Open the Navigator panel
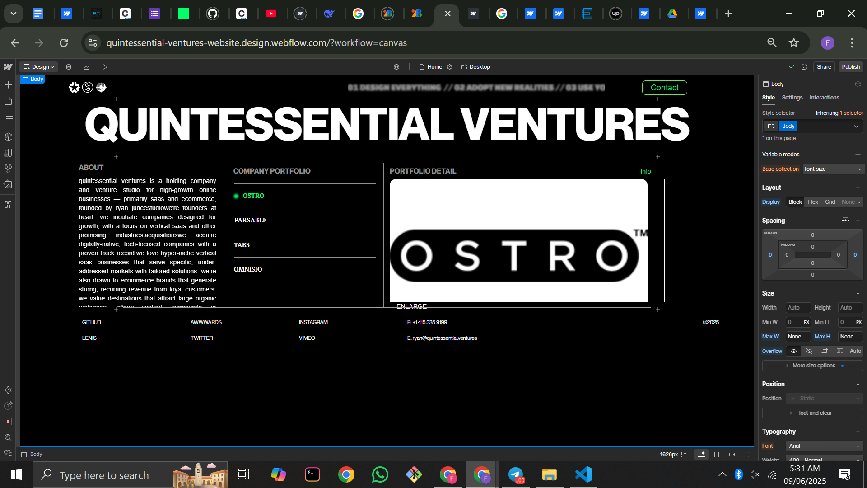The width and height of the screenshot is (867, 488). click(8, 117)
